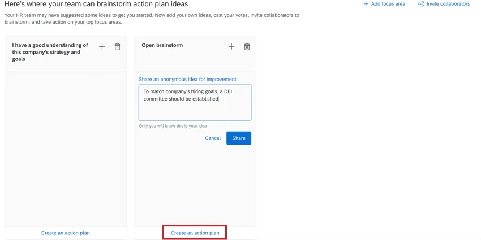Viewport: 481px width, 240px height.
Task: Click the Invite collaborators link text
Action: (x=448, y=4)
